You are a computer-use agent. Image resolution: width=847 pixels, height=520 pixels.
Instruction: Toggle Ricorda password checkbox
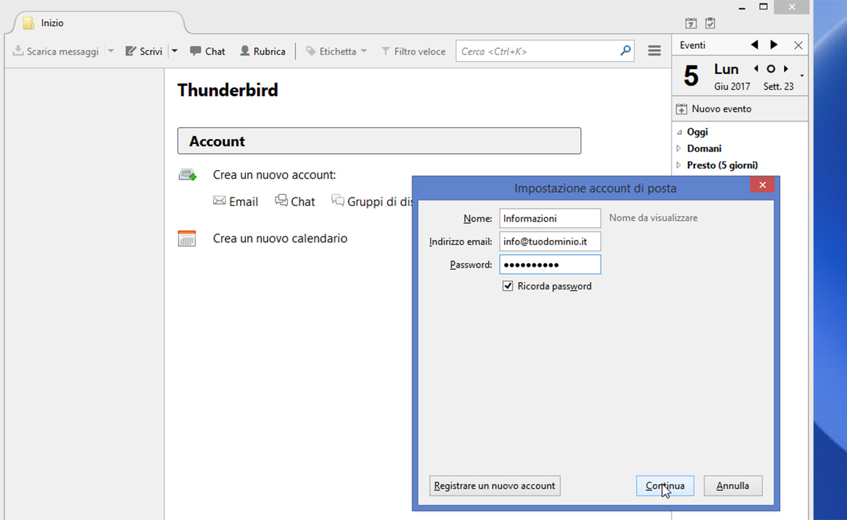[x=507, y=286]
